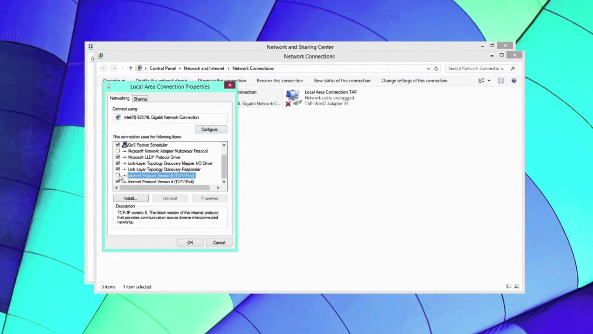Click the '1 item selected' status text
This screenshot has width=593, height=334.
tap(137, 287)
